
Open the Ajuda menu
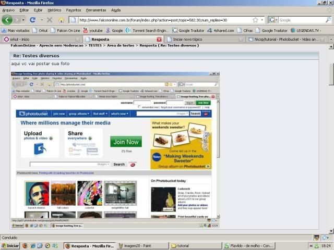tap(116, 10)
